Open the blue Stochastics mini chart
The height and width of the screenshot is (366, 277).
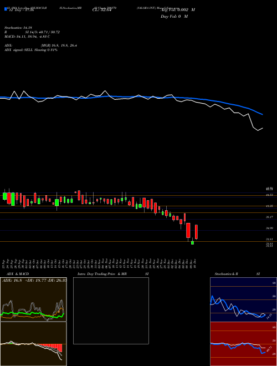pyautogui.click(x=243, y=299)
